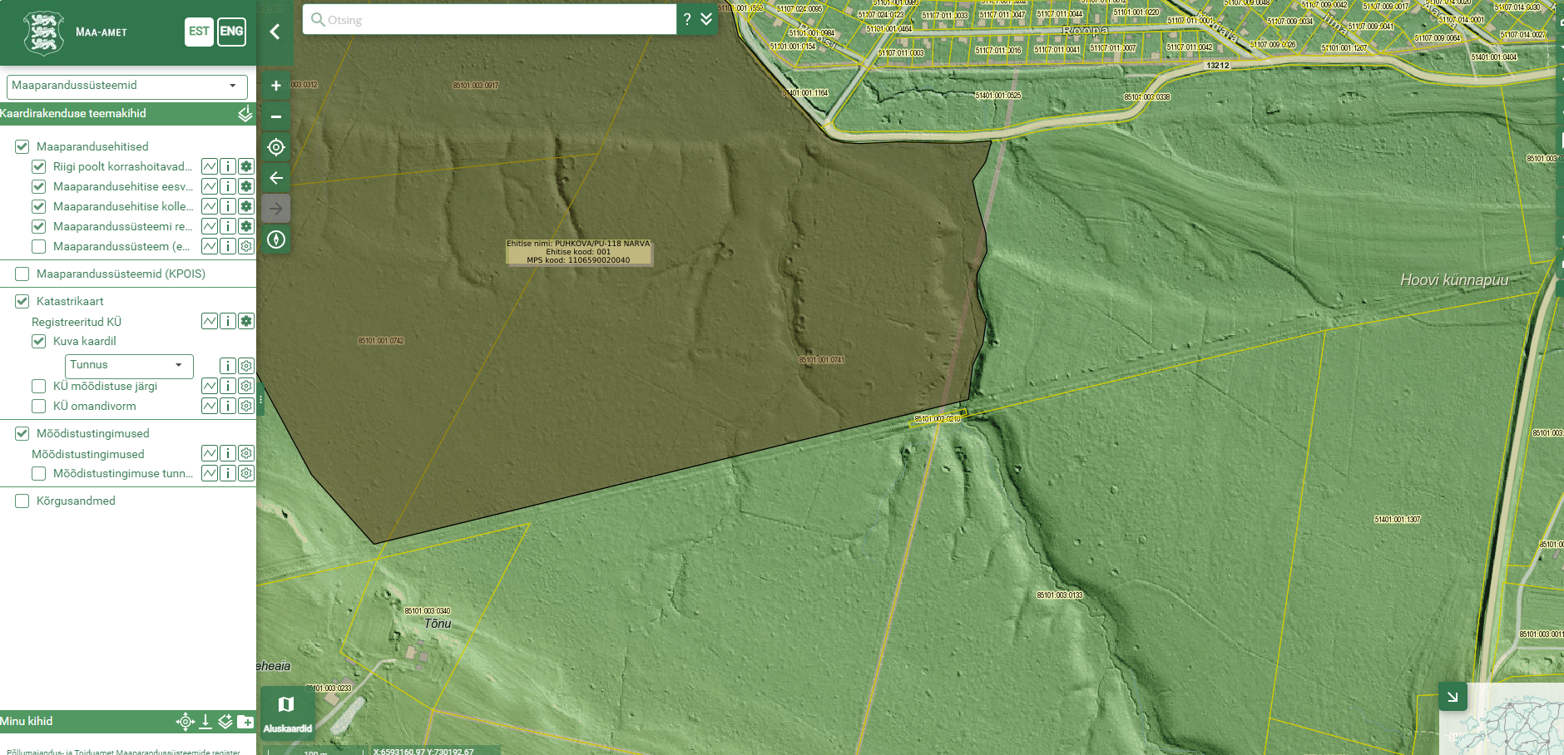Open Aluskaardid basemap selector
Viewport: 1564px width, 755px height.
click(287, 713)
